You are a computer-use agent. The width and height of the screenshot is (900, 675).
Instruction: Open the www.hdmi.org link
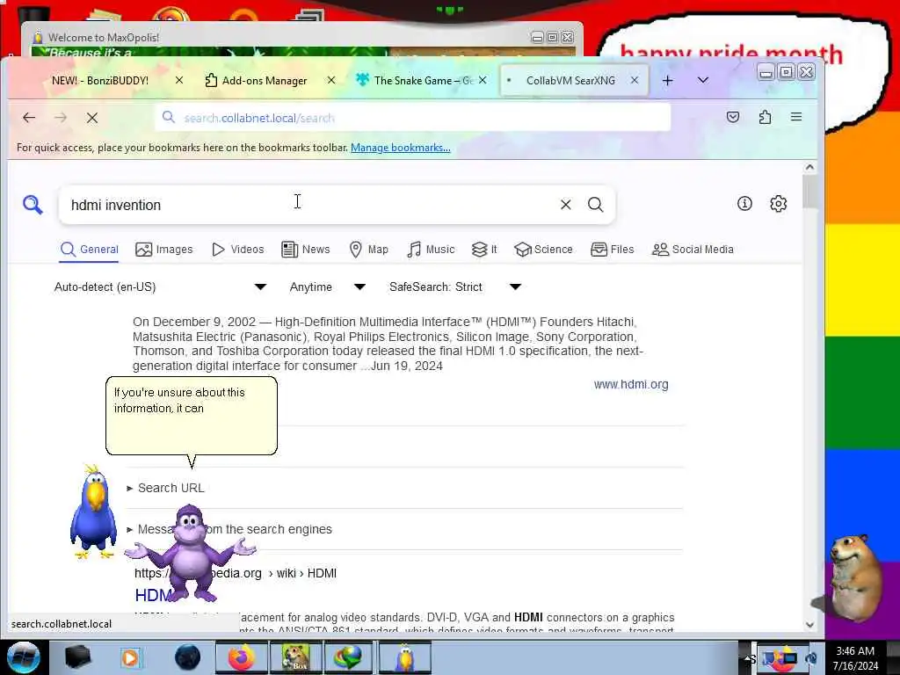tap(631, 385)
